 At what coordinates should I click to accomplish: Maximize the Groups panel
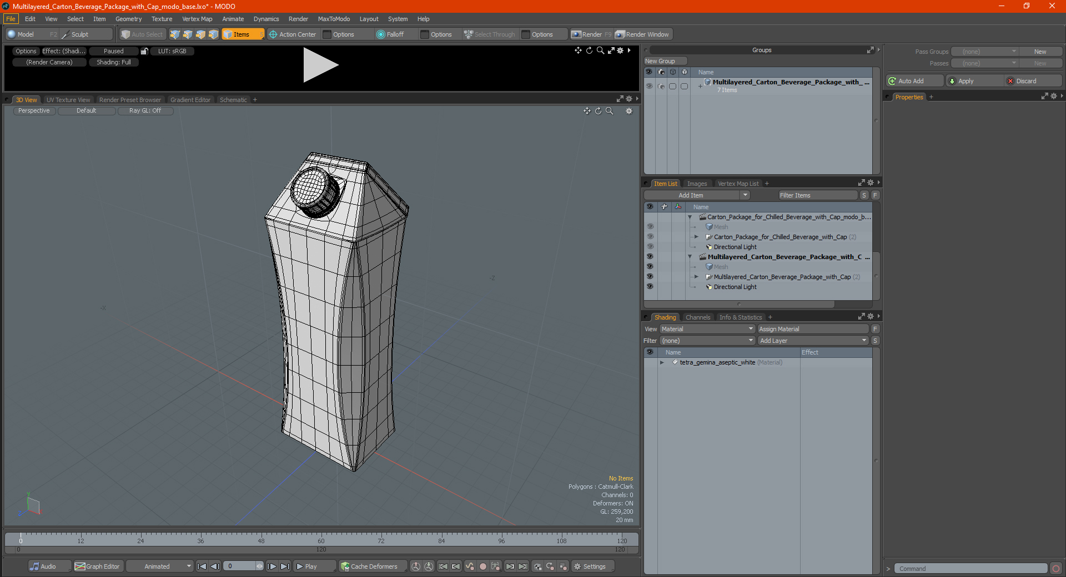pos(870,50)
